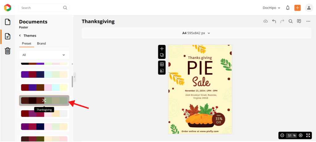This screenshot has height=142, width=316.
Task: Click the fullscreen expand icon
Action: 308,135
